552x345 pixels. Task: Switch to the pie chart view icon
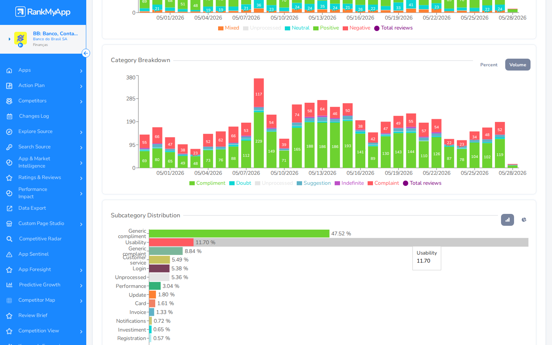[x=524, y=220]
